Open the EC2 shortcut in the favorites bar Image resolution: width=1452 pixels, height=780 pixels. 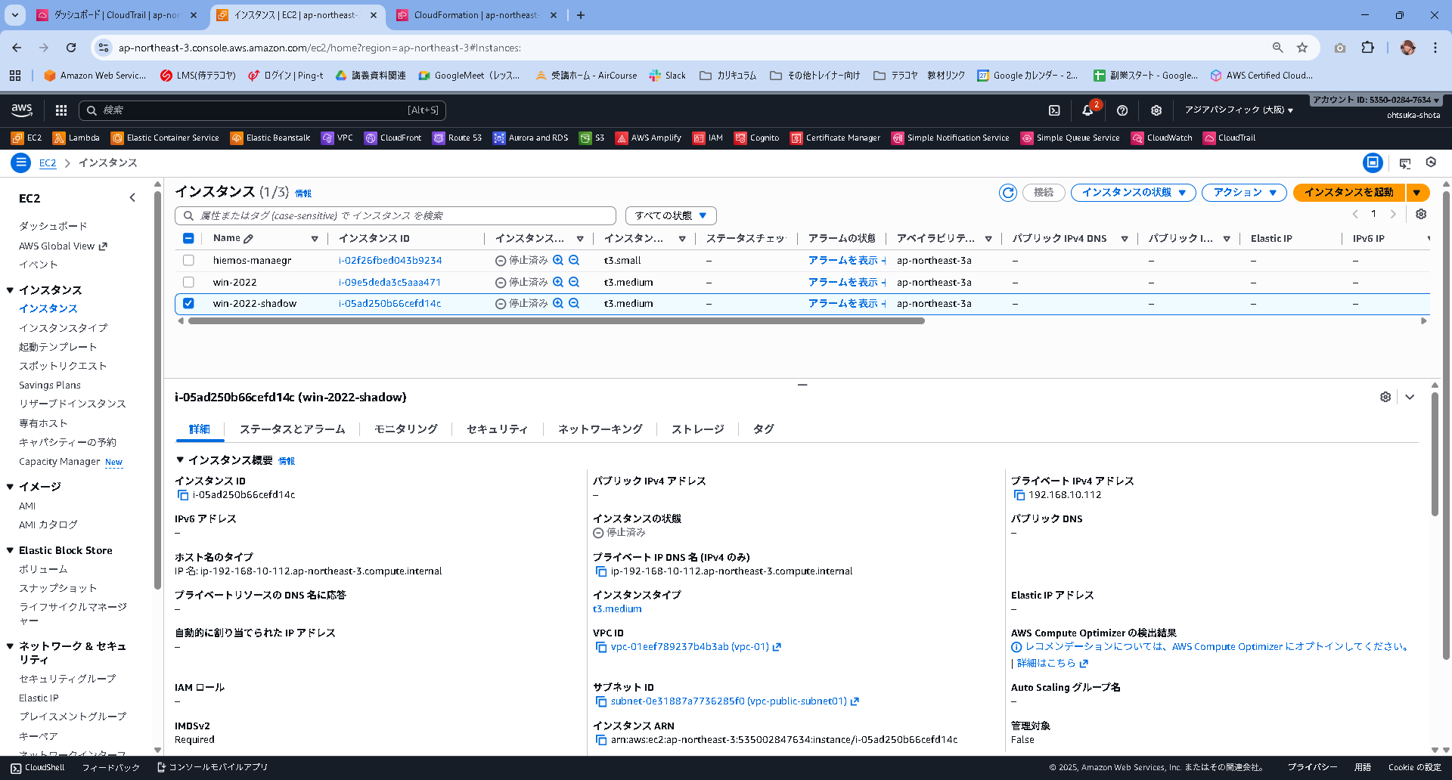[26, 138]
